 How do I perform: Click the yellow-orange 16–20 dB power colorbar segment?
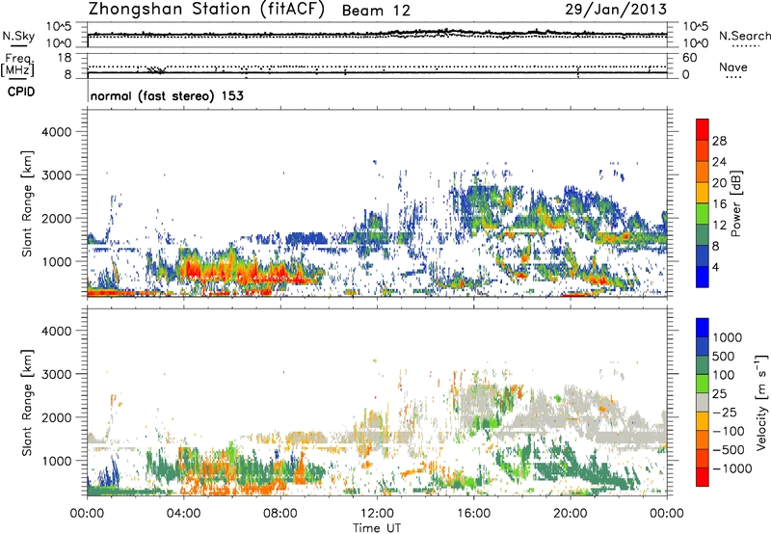click(703, 192)
